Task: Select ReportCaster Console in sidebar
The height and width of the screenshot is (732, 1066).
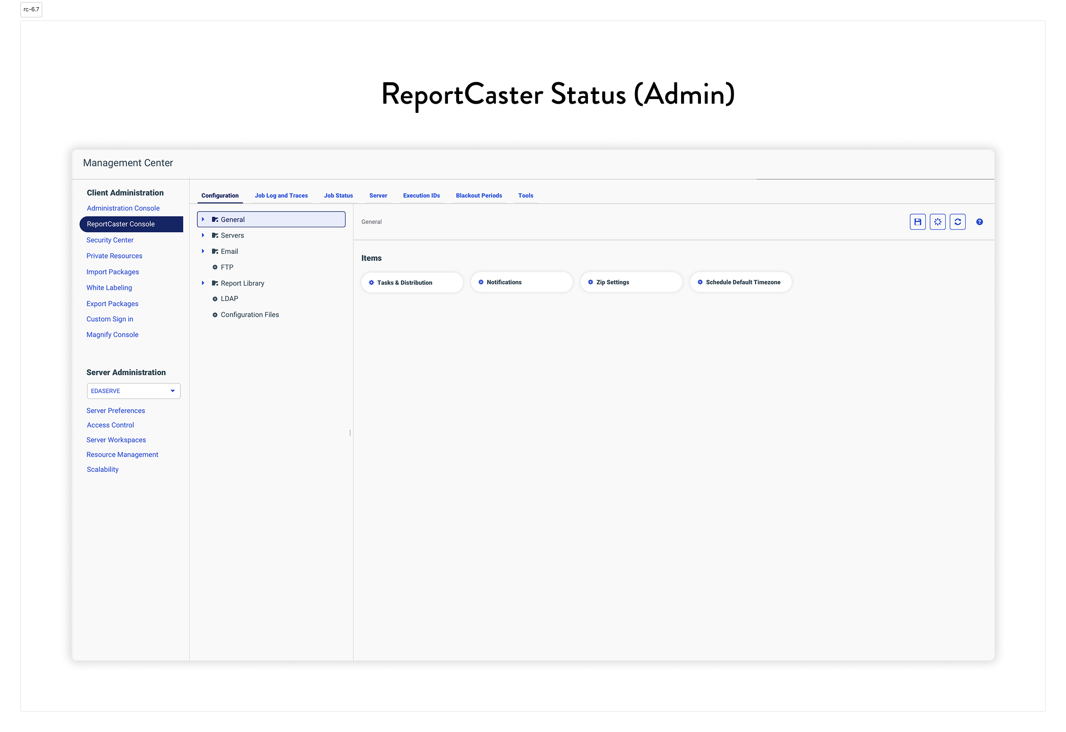Action: (131, 224)
